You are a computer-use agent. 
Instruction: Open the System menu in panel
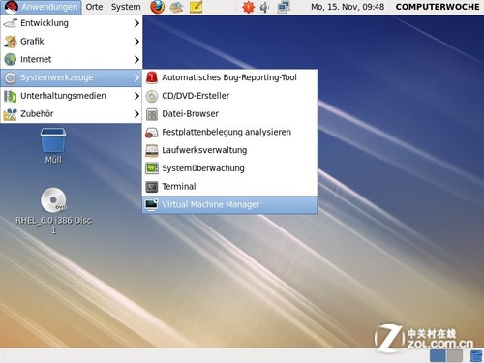(126, 7)
